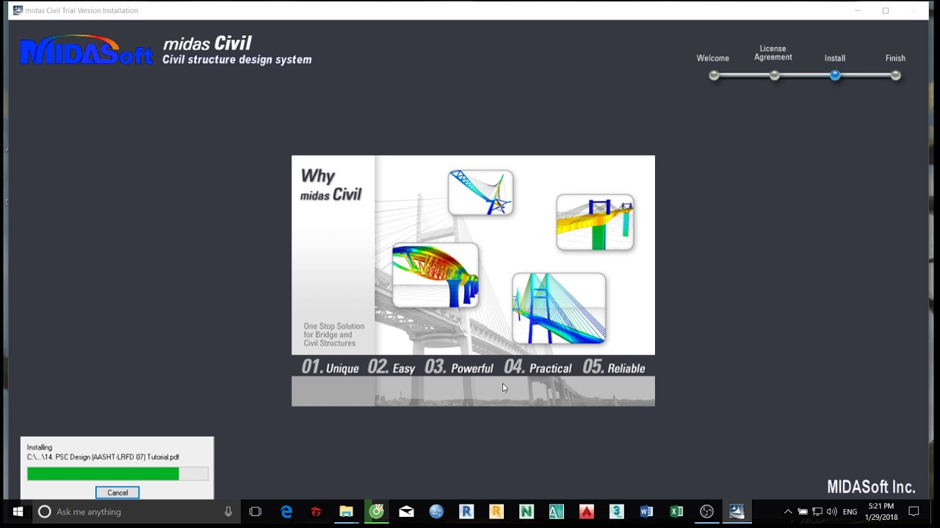This screenshot has width=940, height=528.
Task: Show hidden system tray icons
Action: 788,512
